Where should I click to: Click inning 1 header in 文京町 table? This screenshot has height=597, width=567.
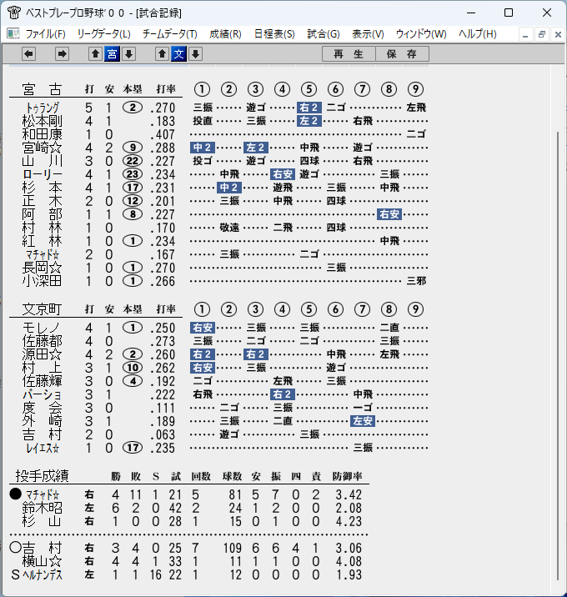coord(202,309)
